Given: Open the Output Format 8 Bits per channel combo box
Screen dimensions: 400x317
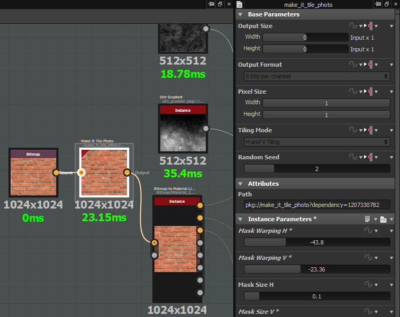Looking at the screenshot, I should [x=317, y=76].
